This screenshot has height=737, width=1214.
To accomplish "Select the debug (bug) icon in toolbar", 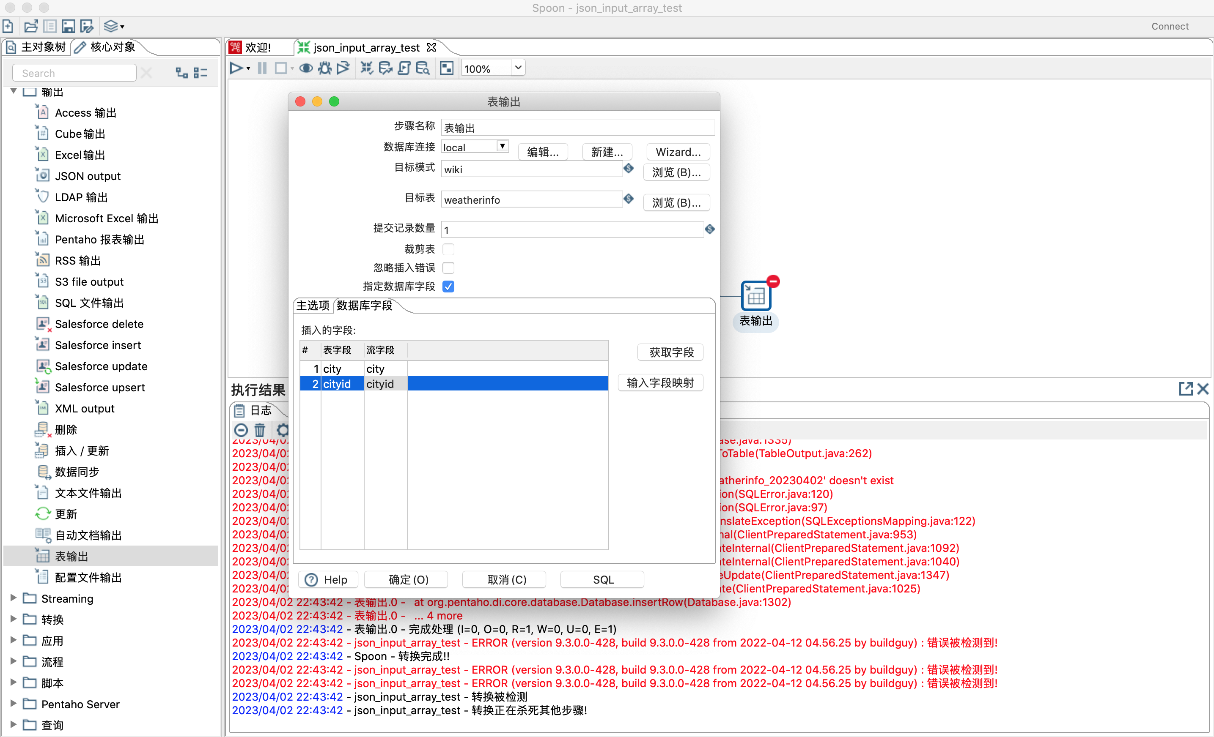I will pos(324,68).
